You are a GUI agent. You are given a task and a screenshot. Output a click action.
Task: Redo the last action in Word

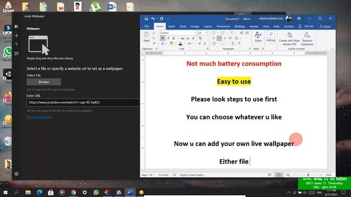point(161,19)
